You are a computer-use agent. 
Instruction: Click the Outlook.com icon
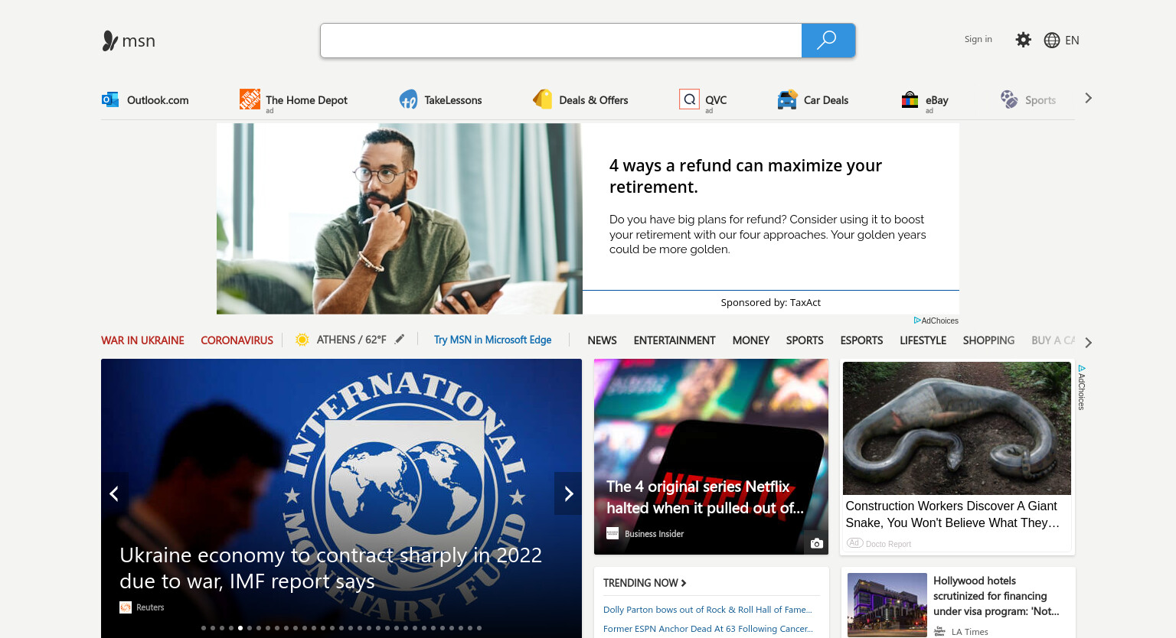(110, 99)
